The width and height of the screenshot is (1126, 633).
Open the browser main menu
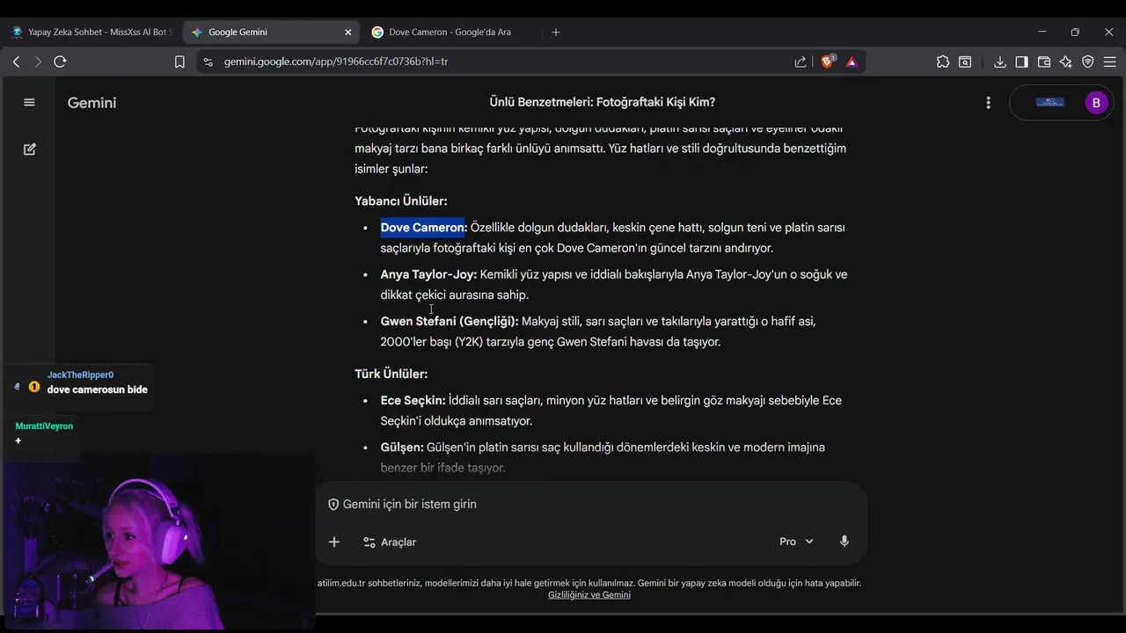tap(1109, 62)
